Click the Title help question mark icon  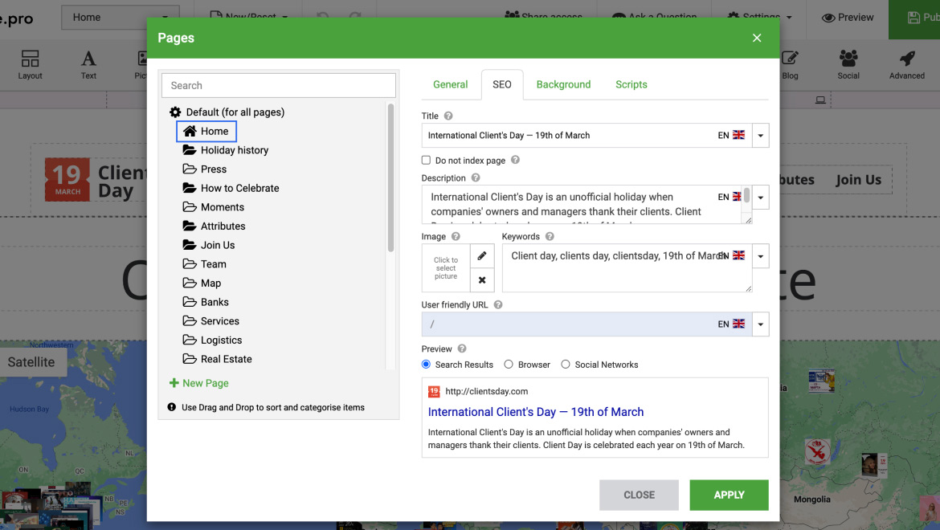tap(448, 116)
